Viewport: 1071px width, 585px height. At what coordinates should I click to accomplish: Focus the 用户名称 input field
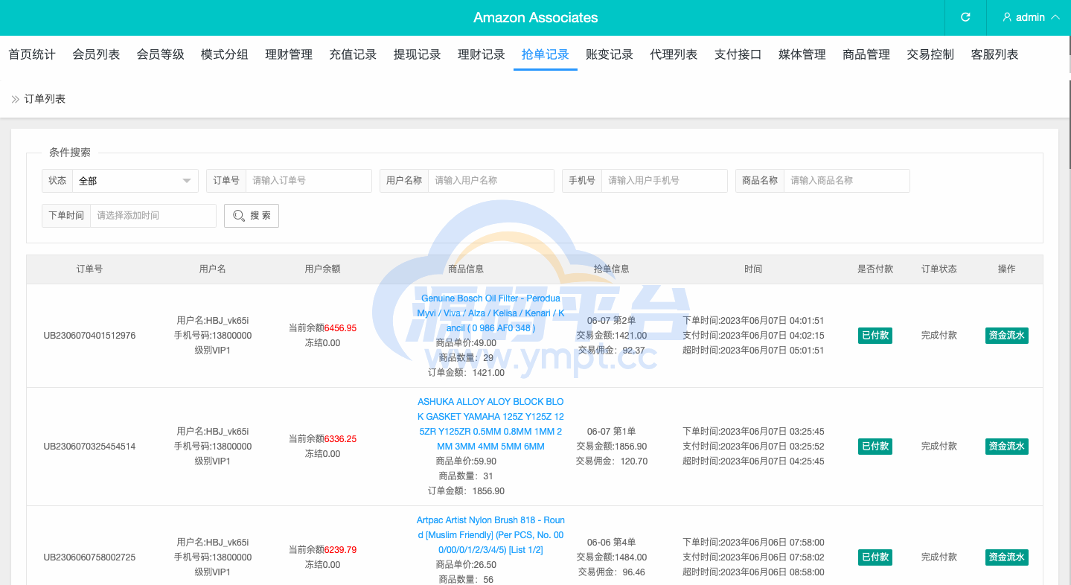[490, 181]
